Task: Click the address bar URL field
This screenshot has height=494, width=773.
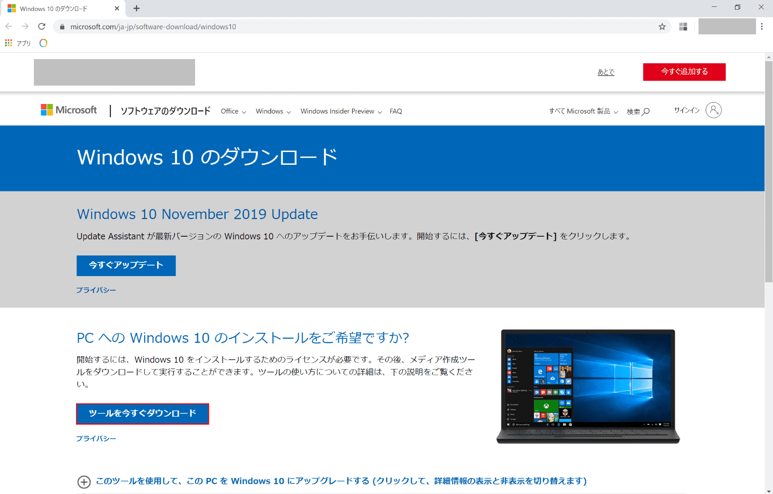Action: pos(362,27)
